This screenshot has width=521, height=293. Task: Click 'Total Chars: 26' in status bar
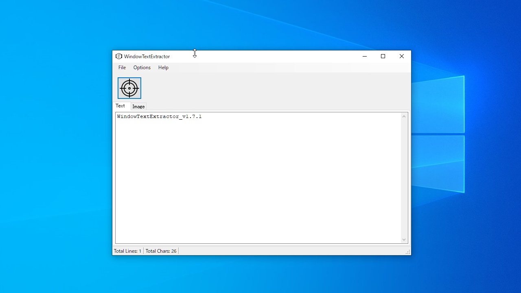(161, 251)
